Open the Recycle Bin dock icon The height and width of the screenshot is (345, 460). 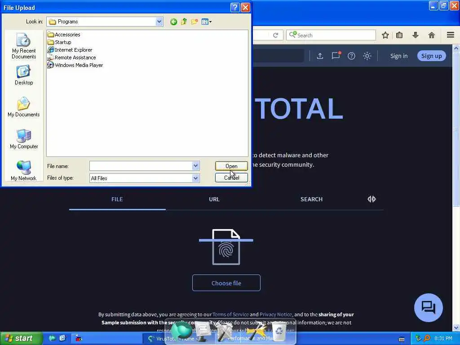[x=279, y=331]
